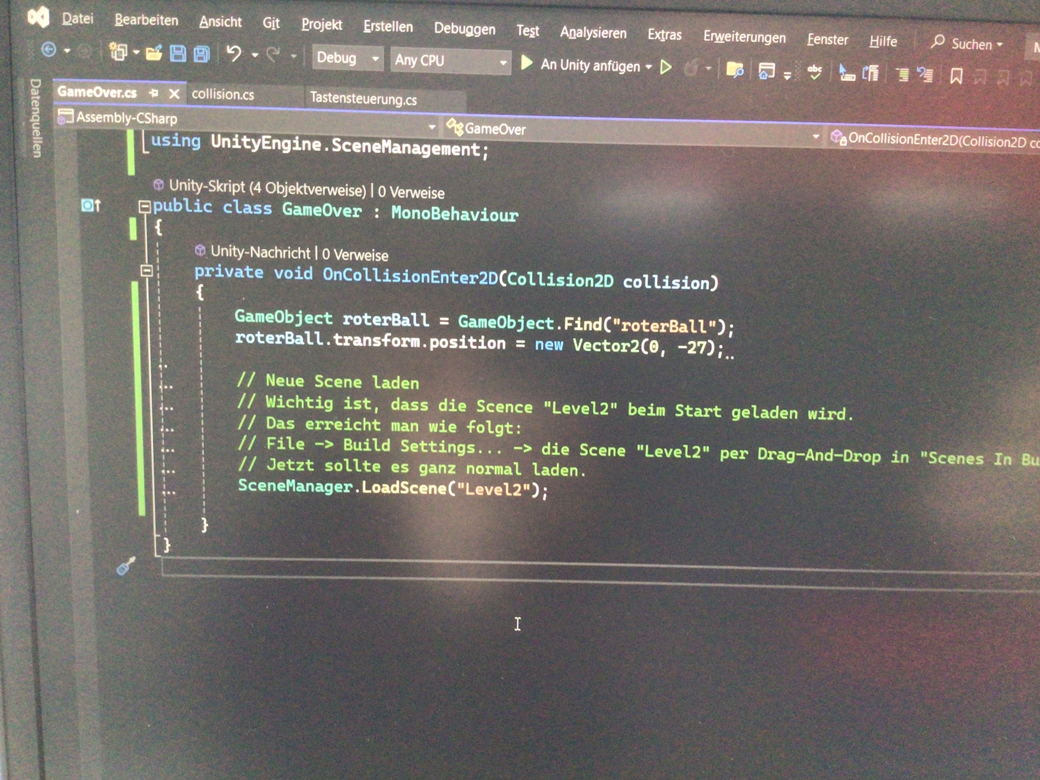Open the Debug configuration dropdown

tap(348, 58)
